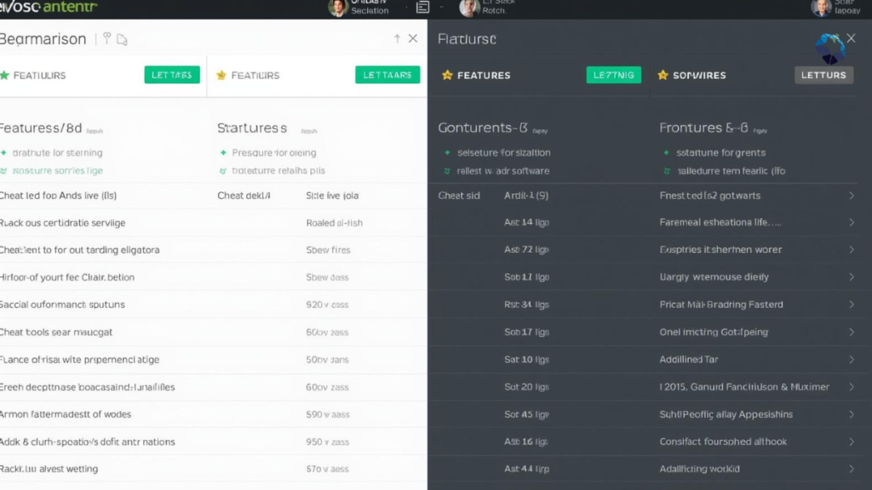The width and height of the screenshot is (872, 490).
Task: Click the document icon next to Bearmarison
Action: tap(122, 39)
